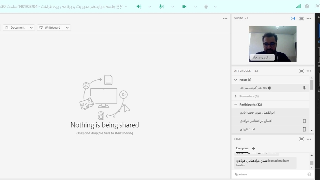Click the Whiteboard share button
This screenshot has width=320, height=180.
click(x=50, y=28)
